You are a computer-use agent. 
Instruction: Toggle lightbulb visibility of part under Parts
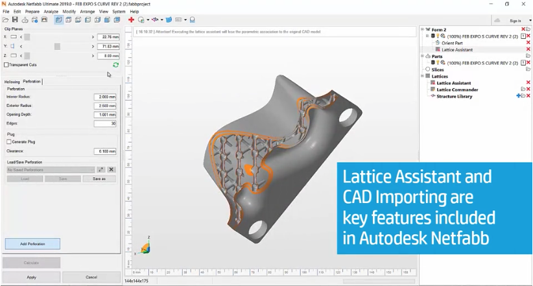pyautogui.click(x=438, y=62)
